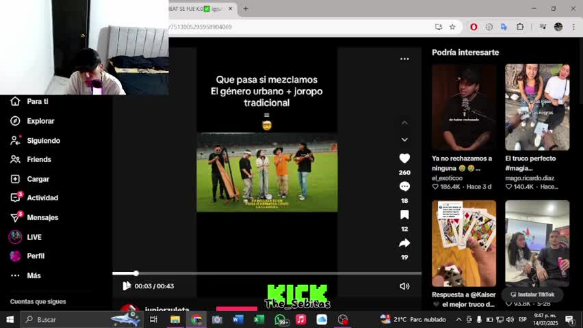Open Word from taskbar

click(238, 319)
